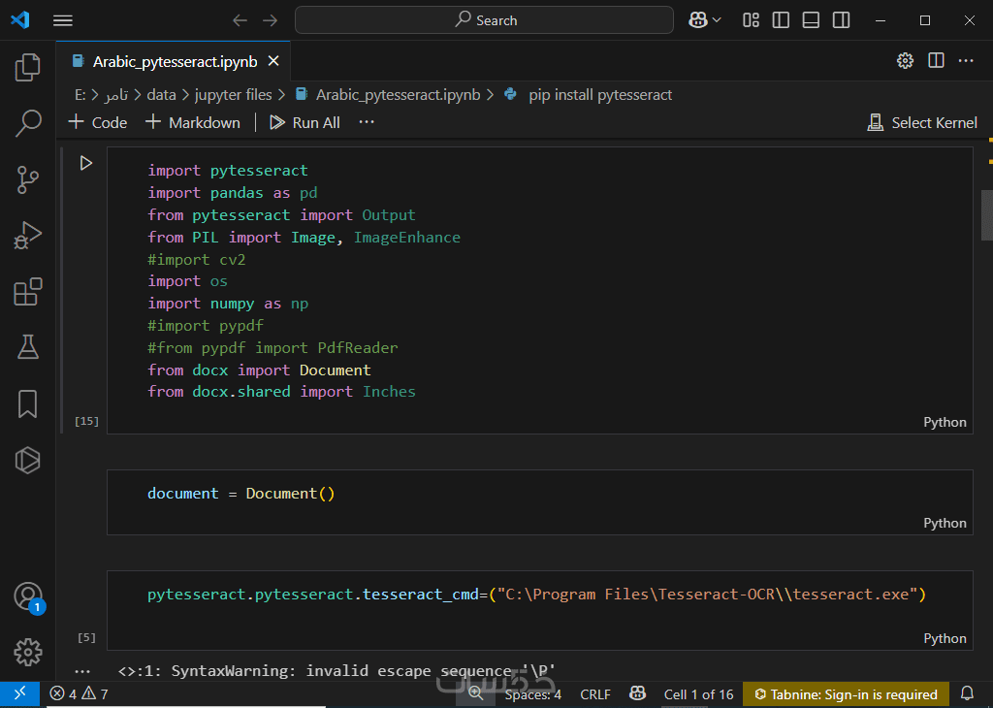Expand the notebook toolbar more actions ellipsis

[367, 122]
